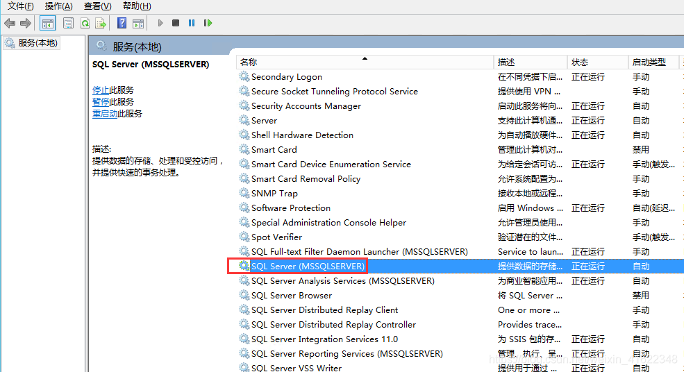Screen dimensions: 684x372
Task: Click the Stop Service square icon
Action: coord(176,23)
